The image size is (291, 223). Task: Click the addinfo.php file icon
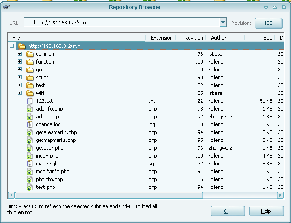click(x=30, y=109)
